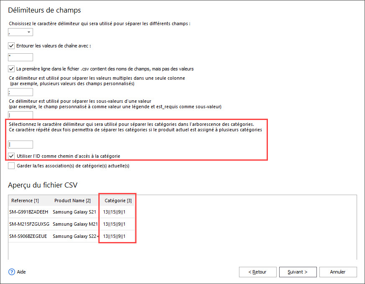This screenshot has height=284, width=365.
Task: Toggle 'Entourer les valeurs de chaîne avec' checkbox
Action: point(11,46)
